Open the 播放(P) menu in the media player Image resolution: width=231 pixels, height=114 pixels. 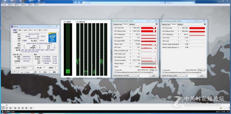(x=17, y=5)
